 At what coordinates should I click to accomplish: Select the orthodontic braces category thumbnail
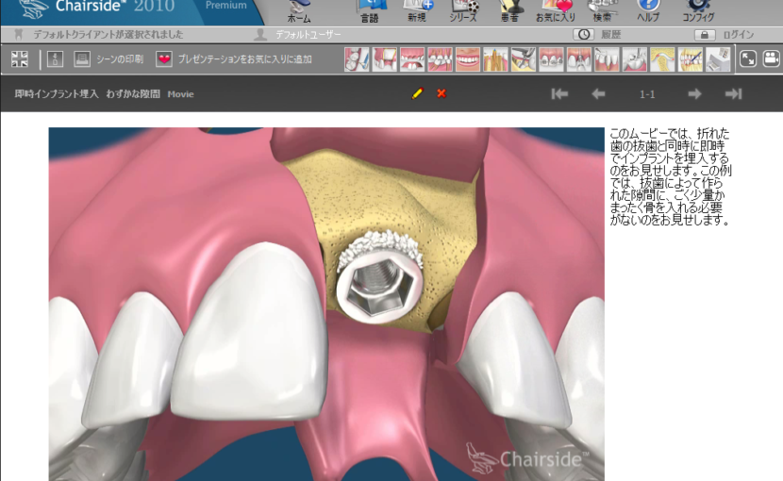point(551,59)
